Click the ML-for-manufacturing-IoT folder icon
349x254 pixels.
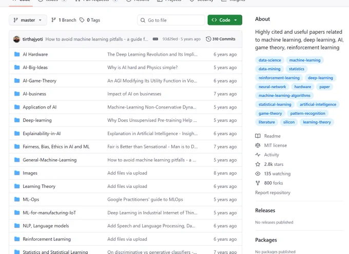(x=17, y=213)
